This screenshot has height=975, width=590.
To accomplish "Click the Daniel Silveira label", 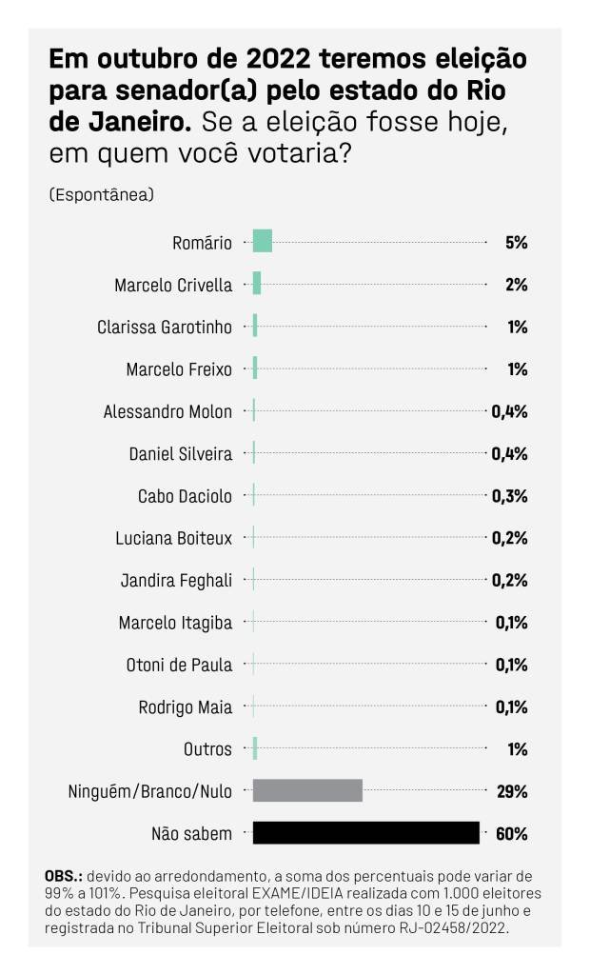I will (181, 454).
